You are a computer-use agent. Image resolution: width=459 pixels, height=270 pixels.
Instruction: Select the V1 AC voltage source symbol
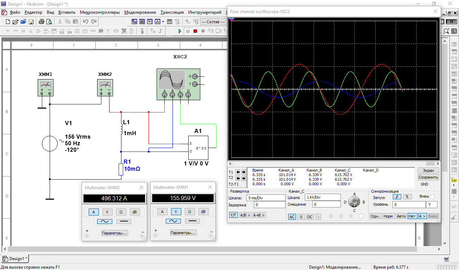(50, 143)
